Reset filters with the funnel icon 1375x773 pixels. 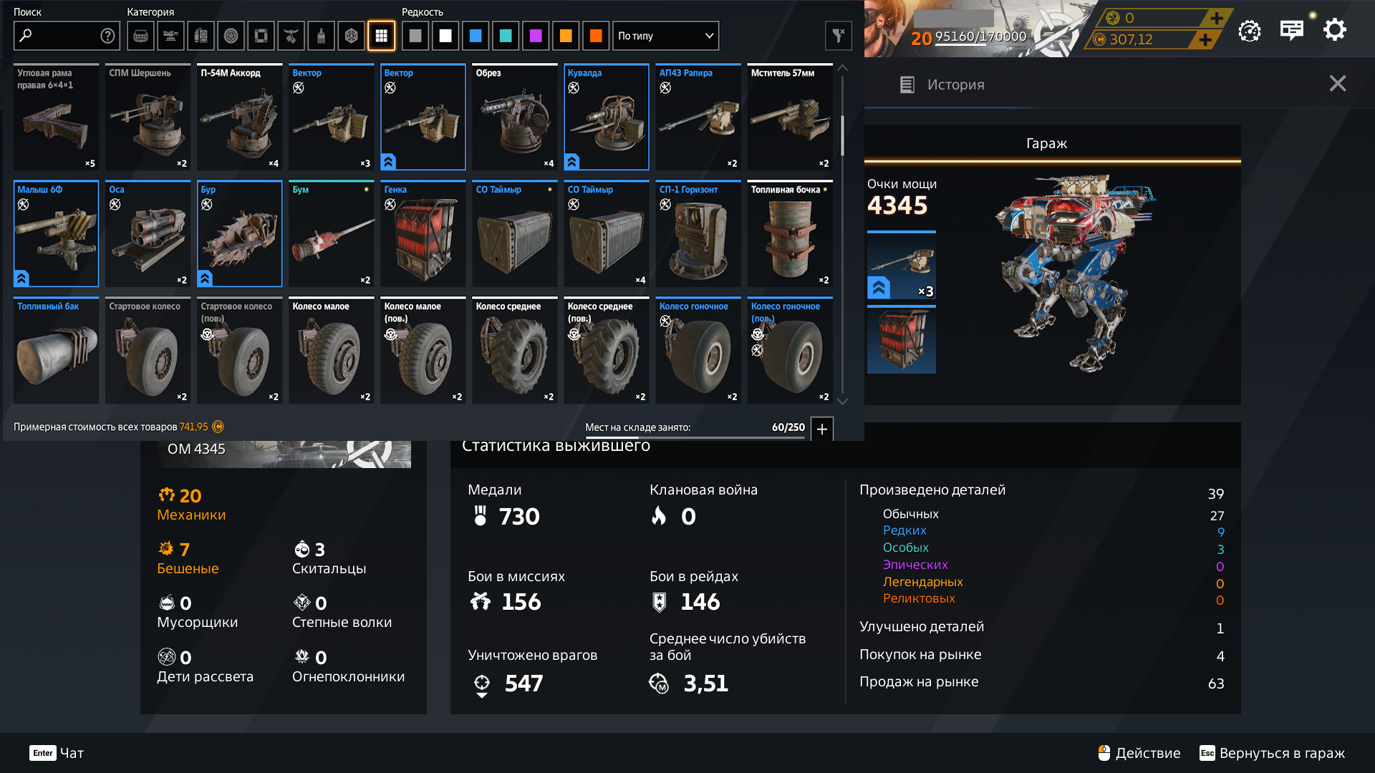pyautogui.click(x=838, y=36)
